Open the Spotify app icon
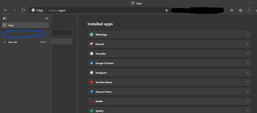The width and height of the screenshot is (257, 113). pos(92,111)
